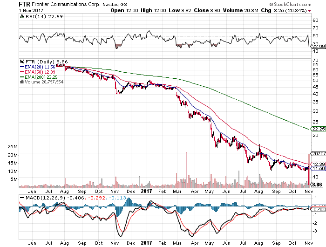326x247 pixels.
Task: Click the -0.406 MACD value tag
Action: point(319,209)
